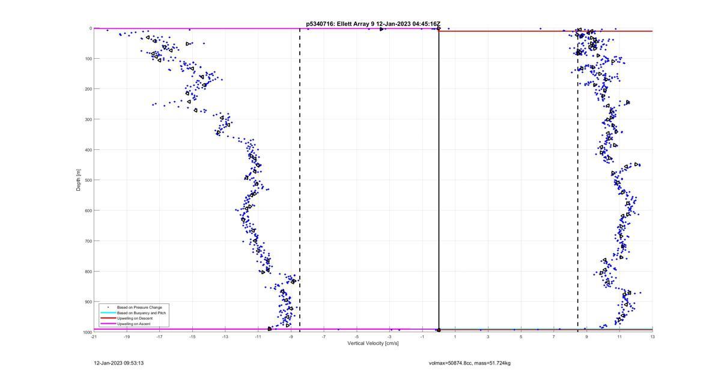This screenshot has height=373, width=721.
Task: Click the velocity-axis tick label "-11"
Action: click(x=258, y=336)
